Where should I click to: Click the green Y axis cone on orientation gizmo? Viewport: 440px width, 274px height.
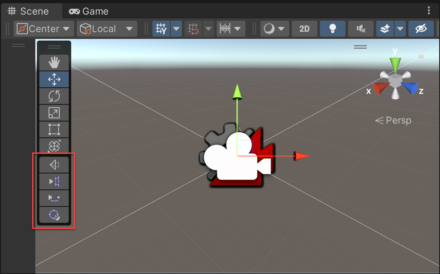click(395, 65)
